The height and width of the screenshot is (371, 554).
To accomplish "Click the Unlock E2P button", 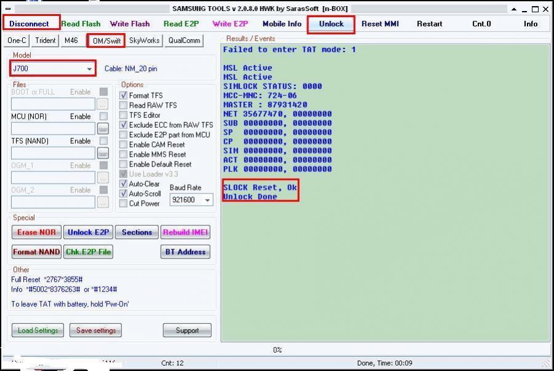I will (x=88, y=232).
